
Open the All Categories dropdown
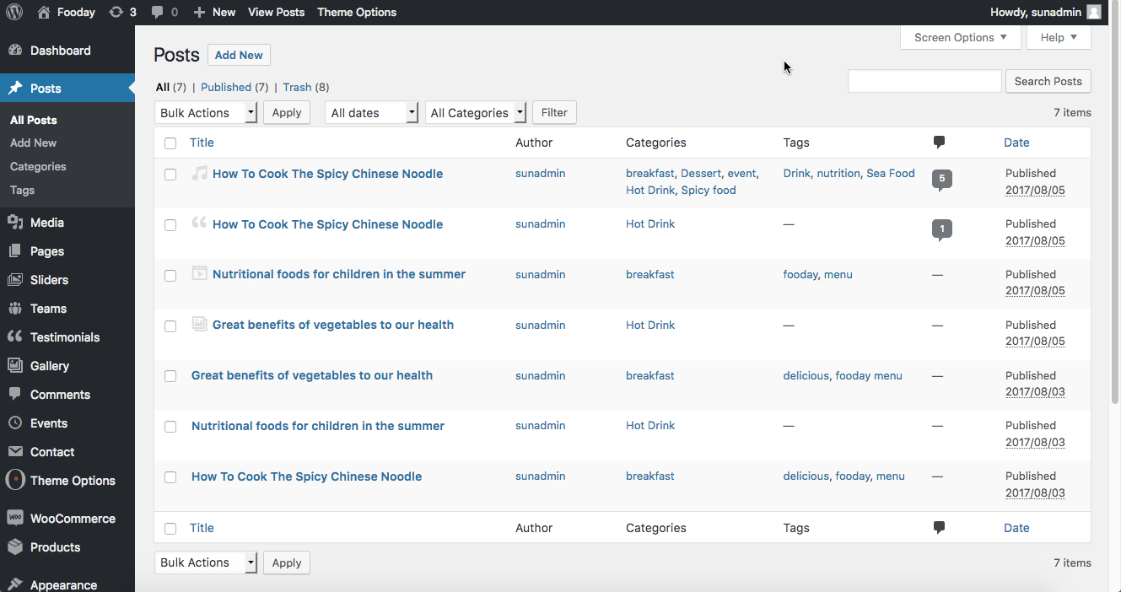476,113
